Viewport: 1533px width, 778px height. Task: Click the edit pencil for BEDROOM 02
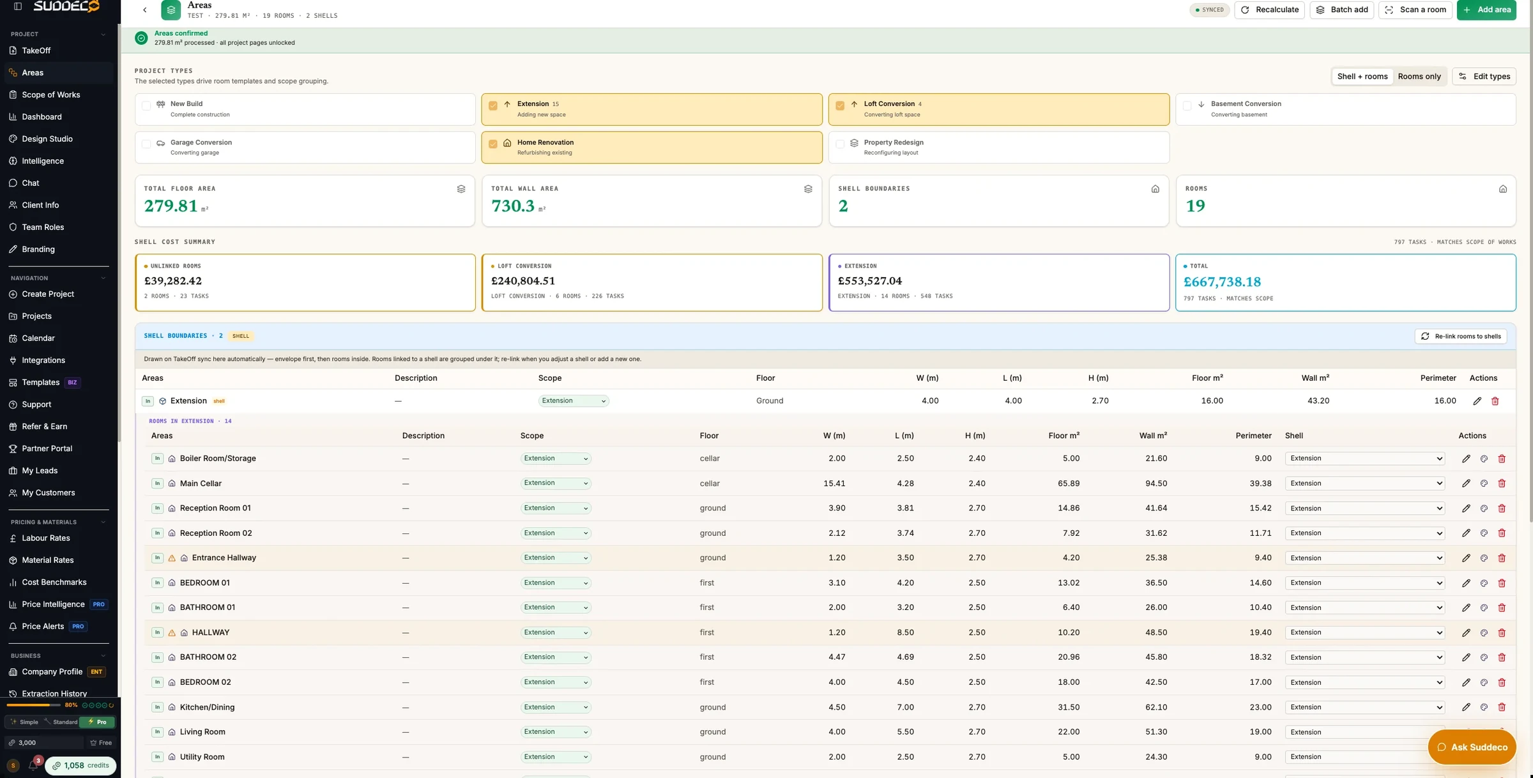click(x=1466, y=682)
